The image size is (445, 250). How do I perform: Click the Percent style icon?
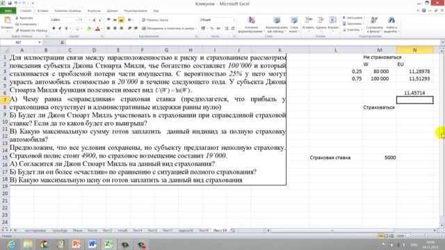(x=211, y=28)
